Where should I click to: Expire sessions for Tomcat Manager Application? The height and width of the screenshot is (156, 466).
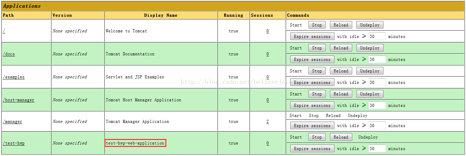click(312, 126)
